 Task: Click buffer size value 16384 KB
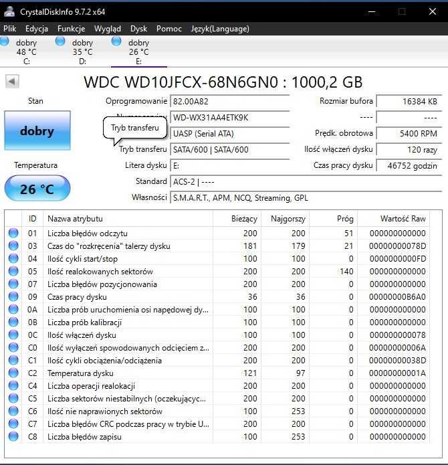(409, 102)
